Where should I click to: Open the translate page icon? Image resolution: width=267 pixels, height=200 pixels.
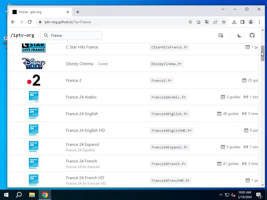207,22
